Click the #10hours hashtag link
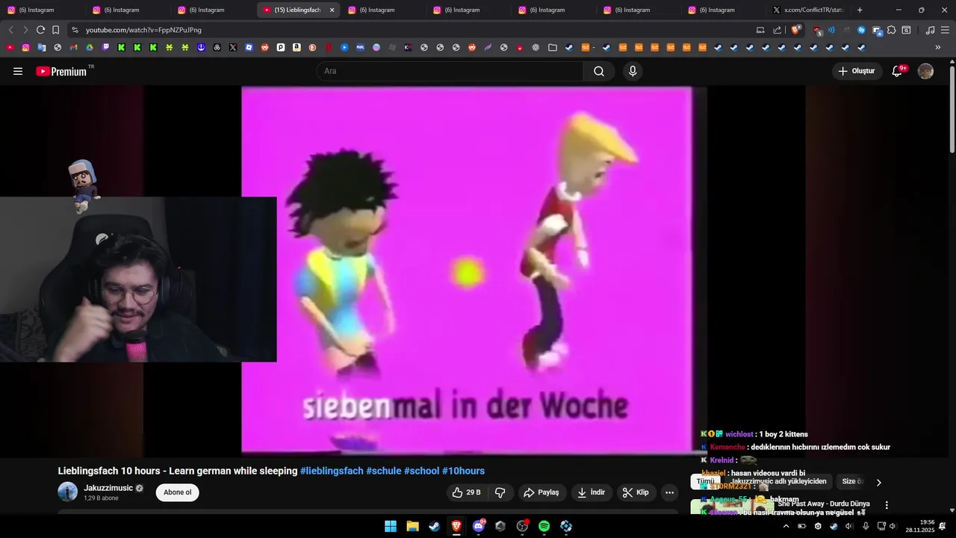The image size is (956, 538). click(463, 471)
